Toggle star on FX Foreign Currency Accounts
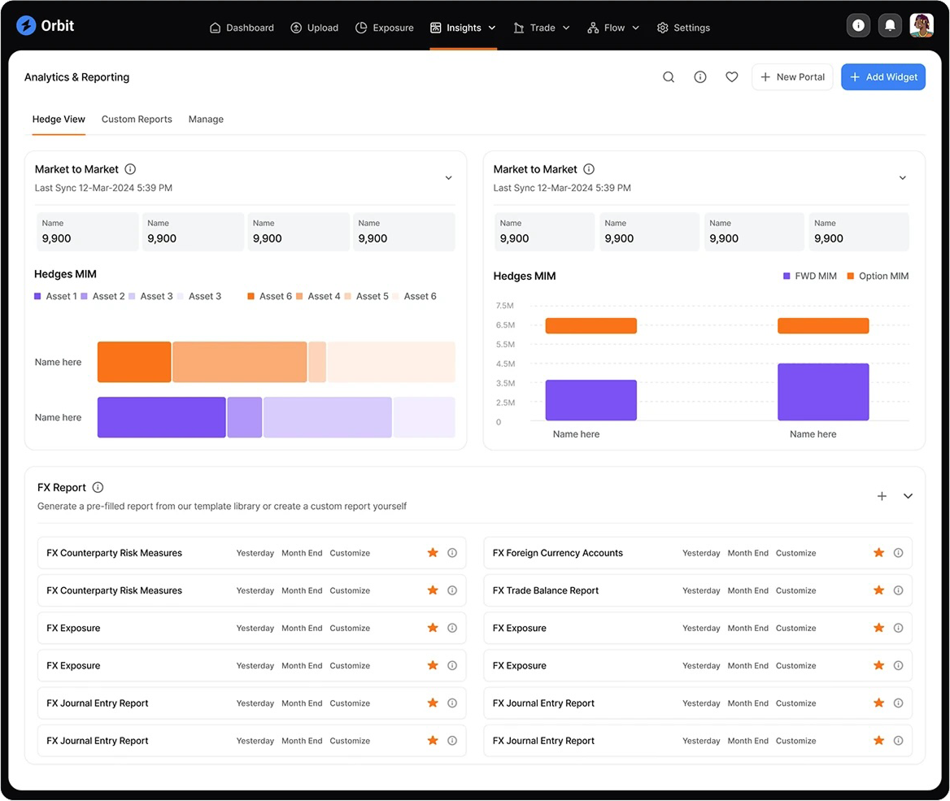This screenshot has height=801, width=950. tap(878, 553)
